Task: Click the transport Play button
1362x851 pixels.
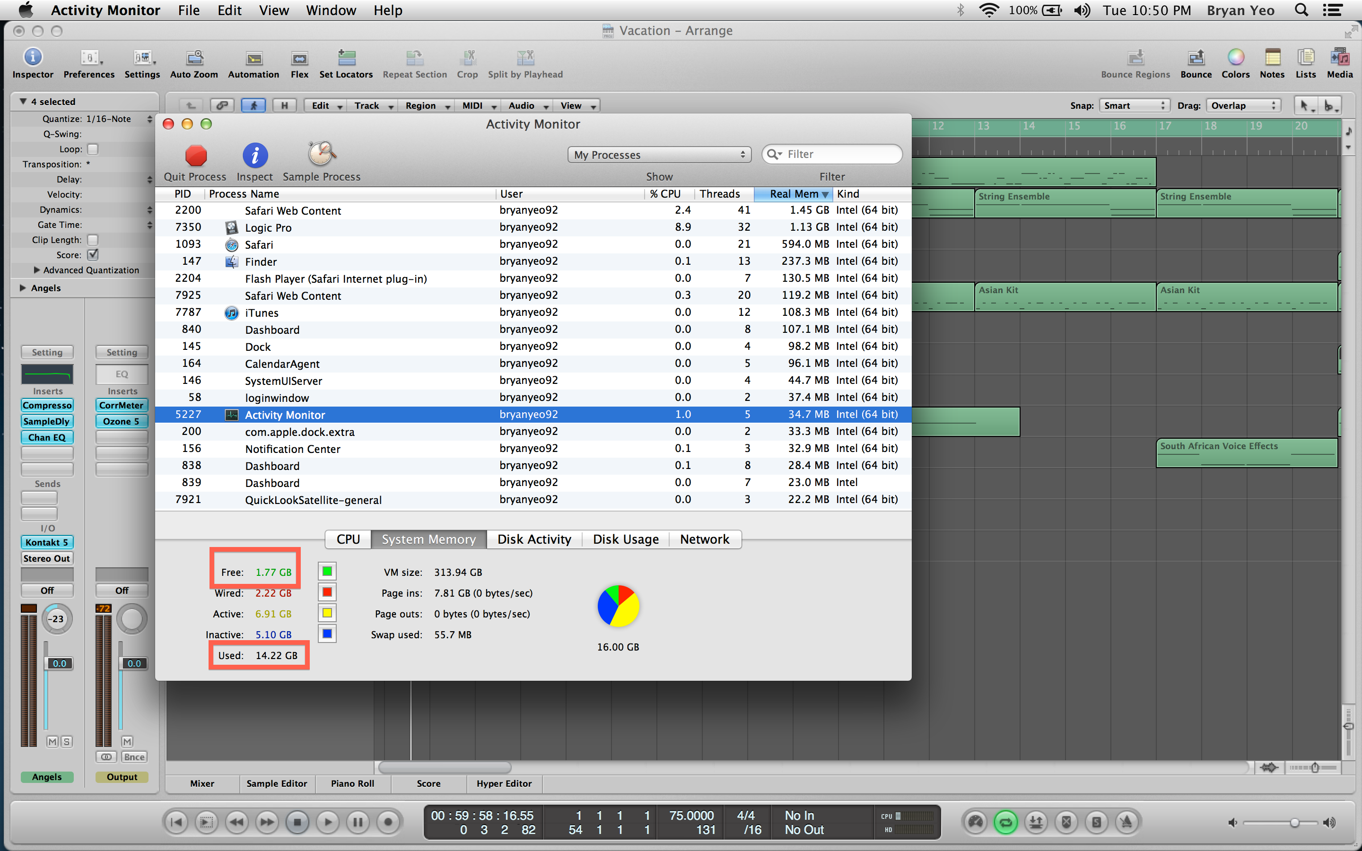Action: 328,822
